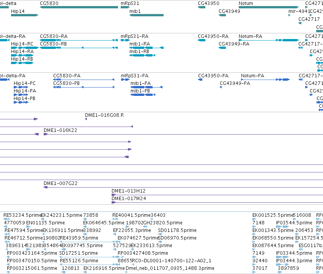323x274 pixels.
Task: Click the CG43949 gene label
Action: [229, 11]
